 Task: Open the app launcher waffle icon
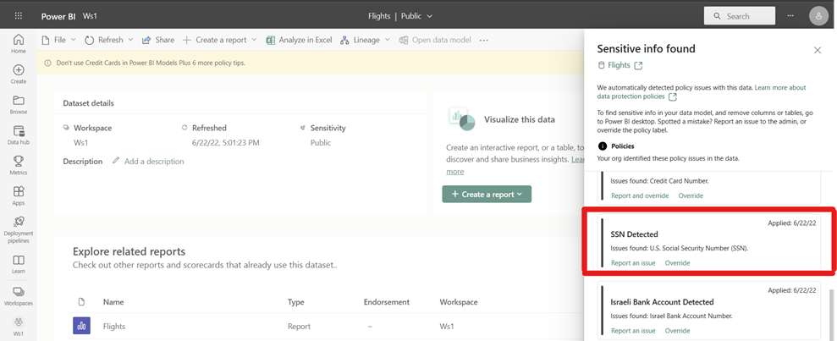pos(19,16)
